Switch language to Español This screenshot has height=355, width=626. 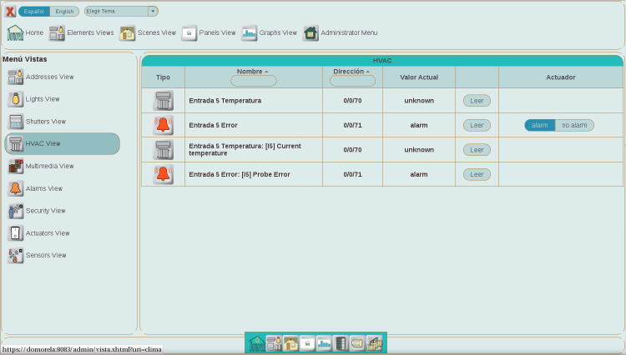click(34, 12)
